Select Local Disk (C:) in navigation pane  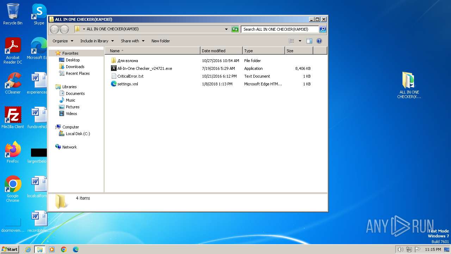pos(78,134)
